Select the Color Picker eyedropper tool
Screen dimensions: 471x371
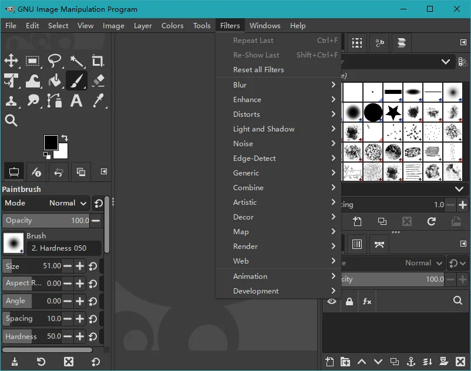tap(99, 100)
